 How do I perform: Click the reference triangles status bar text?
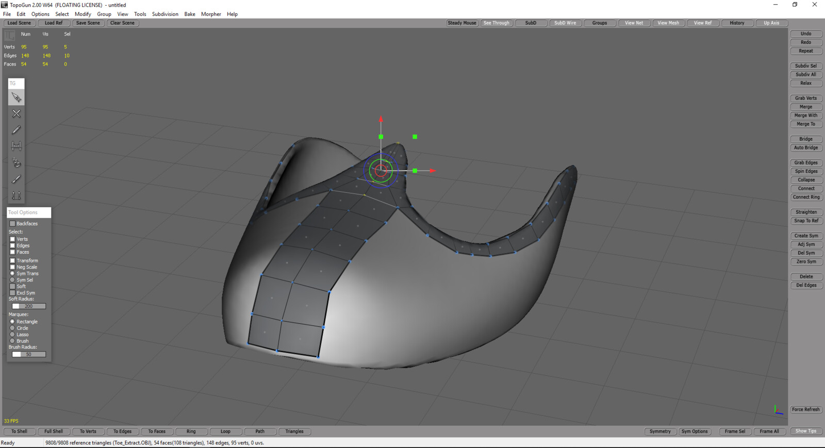tap(155, 443)
